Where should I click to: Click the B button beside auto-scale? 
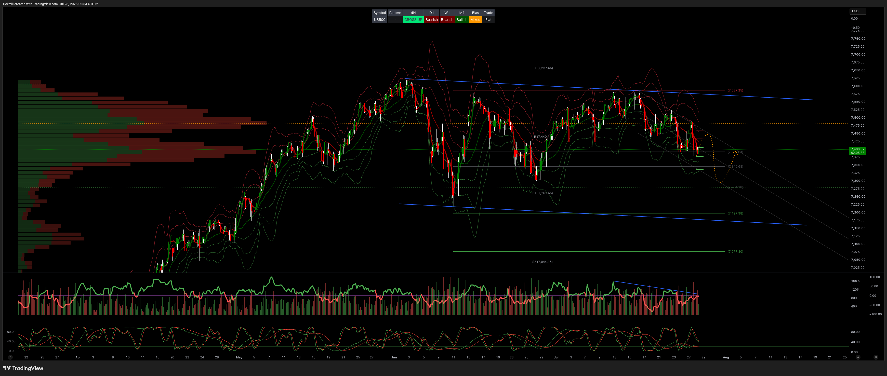point(876,357)
